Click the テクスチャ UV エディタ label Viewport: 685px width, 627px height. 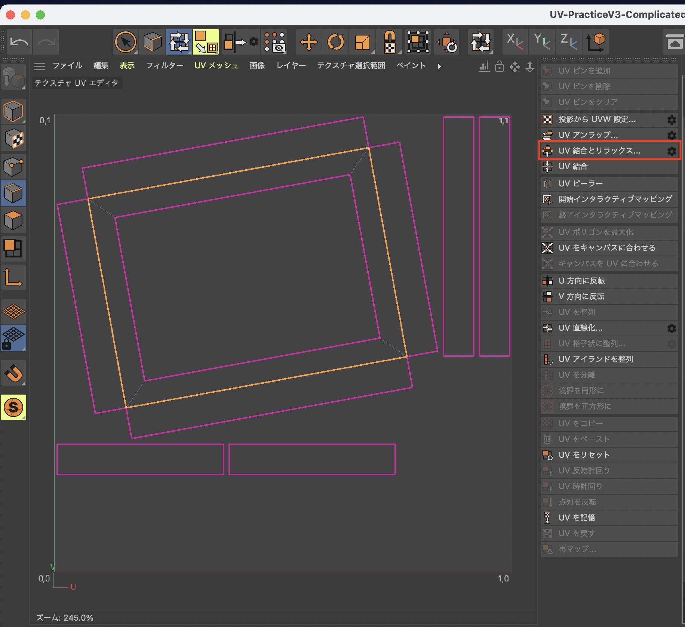(77, 83)
